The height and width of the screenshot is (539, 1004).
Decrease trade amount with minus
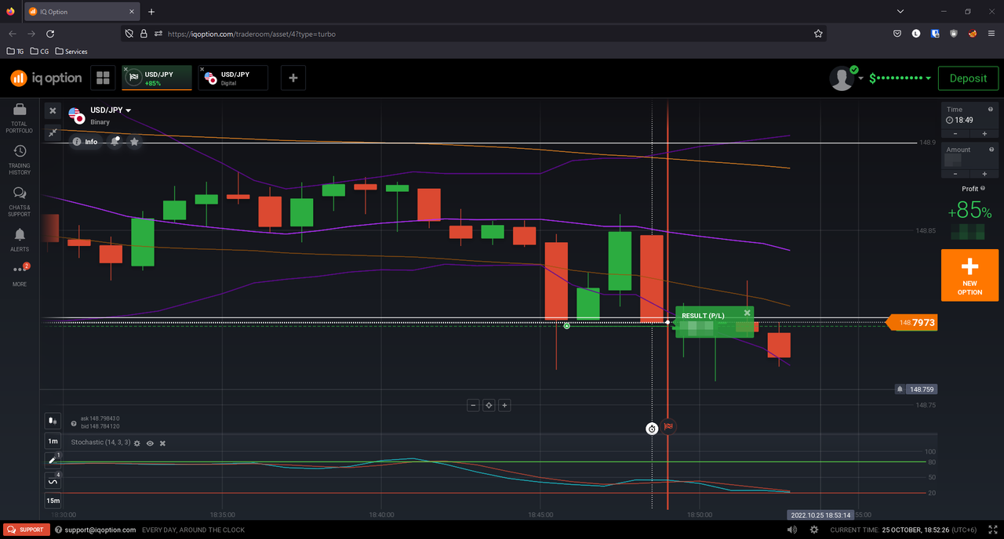955,174
